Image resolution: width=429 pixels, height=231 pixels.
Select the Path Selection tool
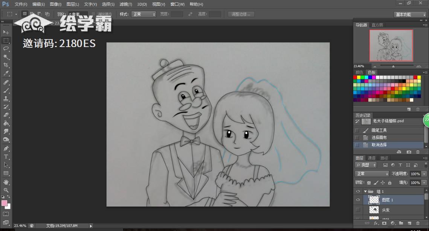tap(6, 165)
